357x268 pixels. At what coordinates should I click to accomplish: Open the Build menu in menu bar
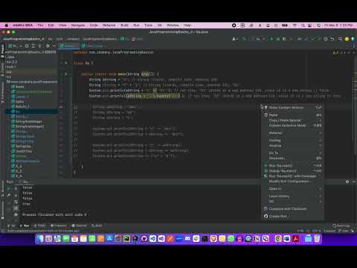[124, 25]
